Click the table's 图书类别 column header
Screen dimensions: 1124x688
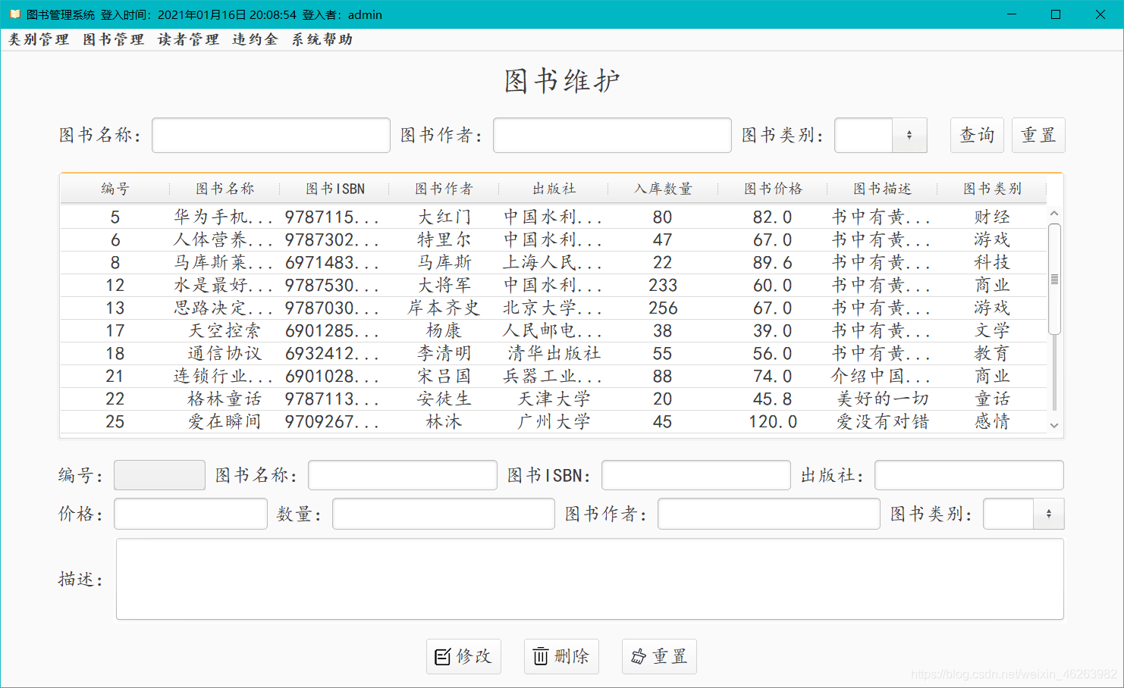click(992, 189)
